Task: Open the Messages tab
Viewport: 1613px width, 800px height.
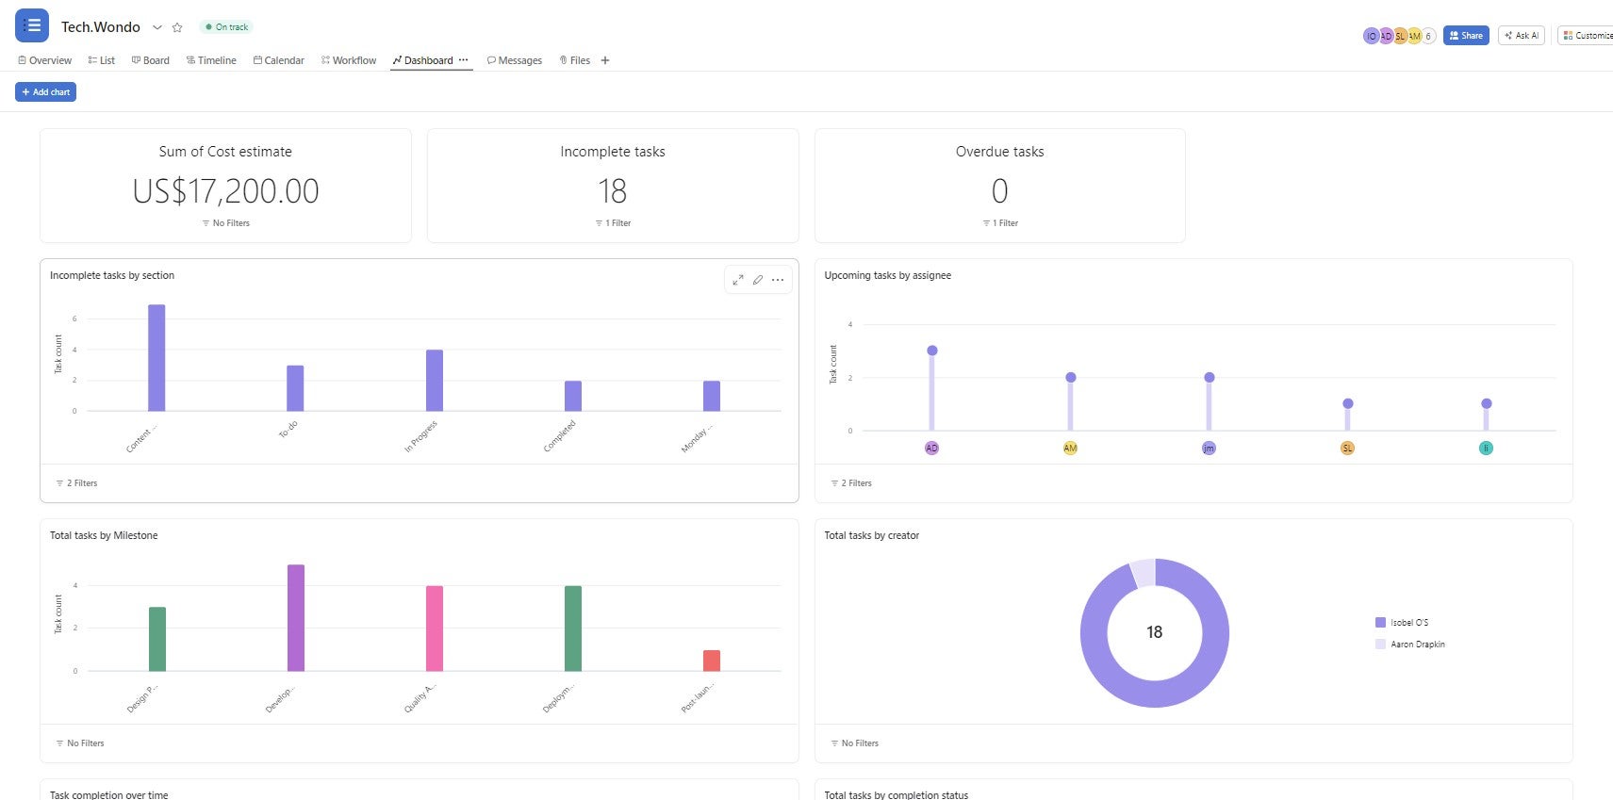Action: [x=514, y=60]
